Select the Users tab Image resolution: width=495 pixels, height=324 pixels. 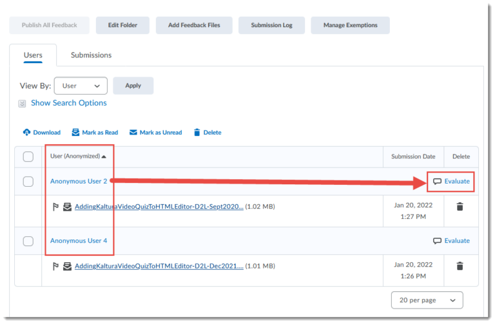[33, 55]
